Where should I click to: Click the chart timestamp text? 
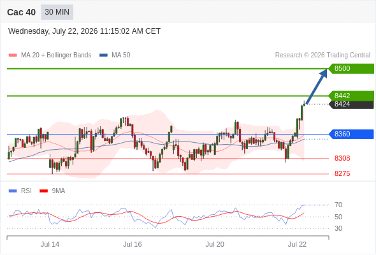[84, 31]
